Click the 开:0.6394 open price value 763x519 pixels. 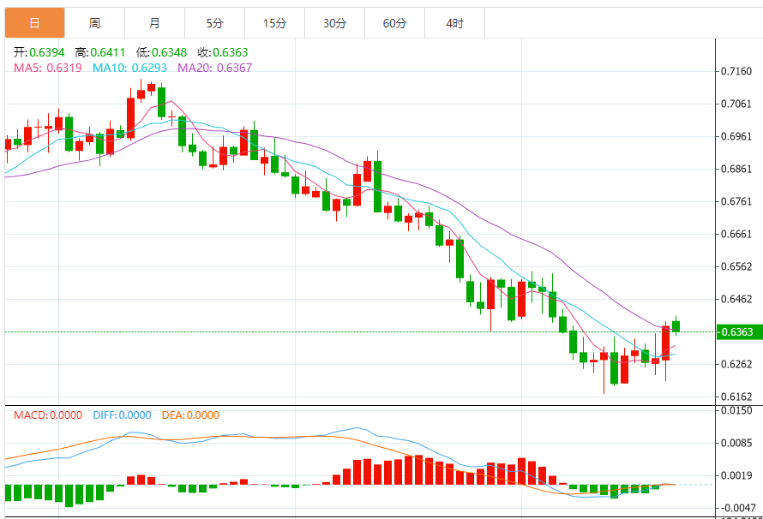(x=39, y=52)
